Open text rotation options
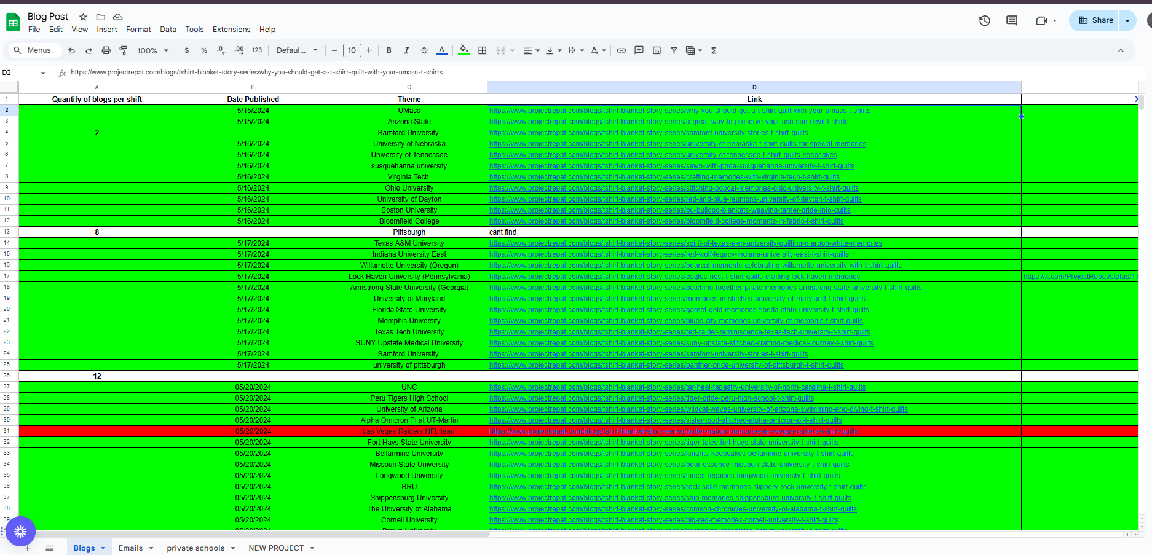Image resolution: width=1152 pixels, height=555 pixels. coord(598,50)
